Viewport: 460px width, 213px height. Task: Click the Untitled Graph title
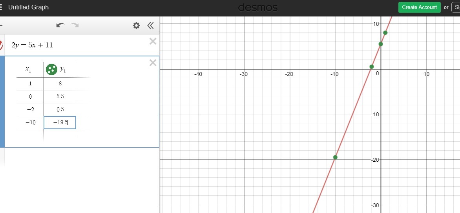[x=29, y=7]
